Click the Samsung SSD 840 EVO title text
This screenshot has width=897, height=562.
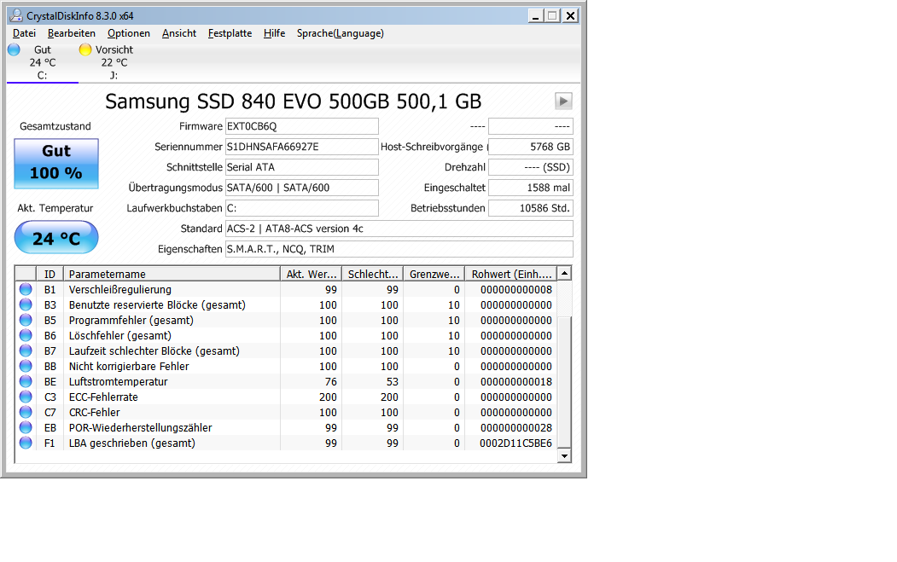tap(293, 101)
